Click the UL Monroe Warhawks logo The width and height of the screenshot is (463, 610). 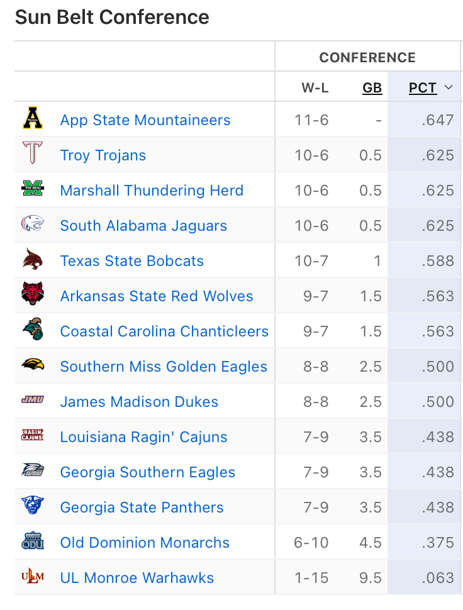point(33,577)
